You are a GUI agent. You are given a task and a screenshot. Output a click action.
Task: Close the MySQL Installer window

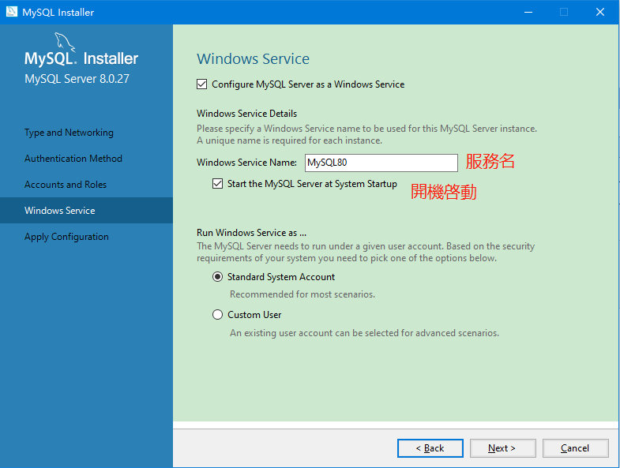600,13
